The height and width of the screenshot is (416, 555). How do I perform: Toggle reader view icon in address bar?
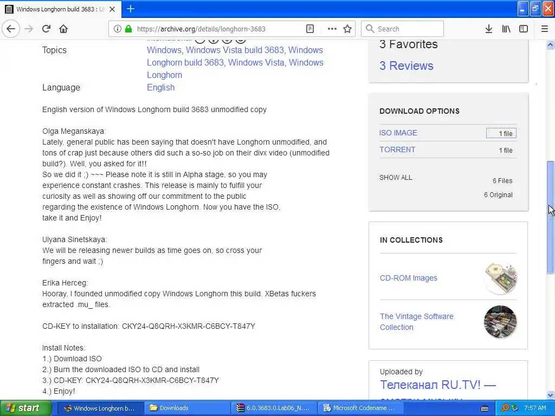click(x=309, y=29)
